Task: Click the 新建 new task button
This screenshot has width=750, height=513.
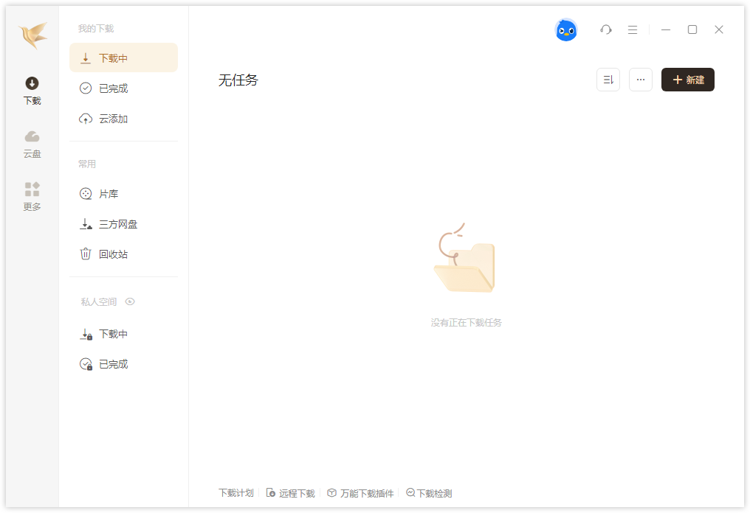Action: (687, 80)
